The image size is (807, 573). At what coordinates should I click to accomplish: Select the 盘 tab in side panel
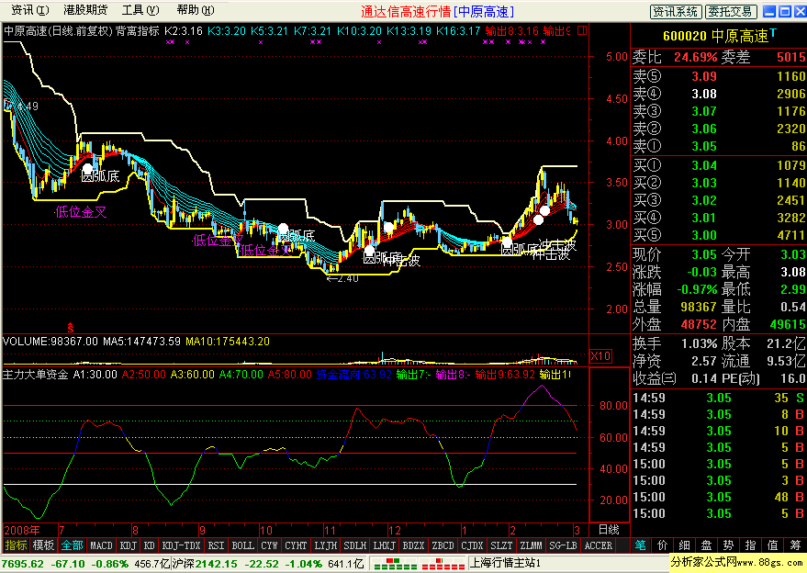click(x=707, y=545)
